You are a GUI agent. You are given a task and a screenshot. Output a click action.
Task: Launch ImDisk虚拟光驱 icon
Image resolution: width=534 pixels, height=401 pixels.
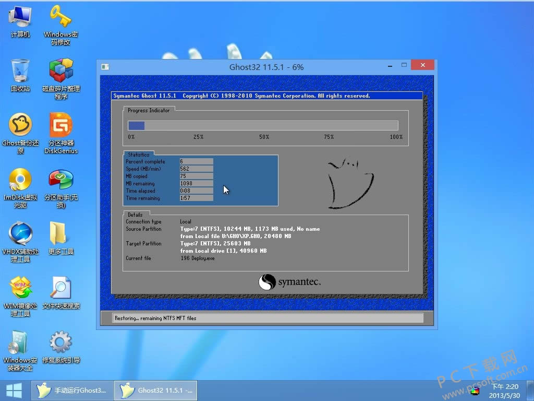(x=20, y=180)
